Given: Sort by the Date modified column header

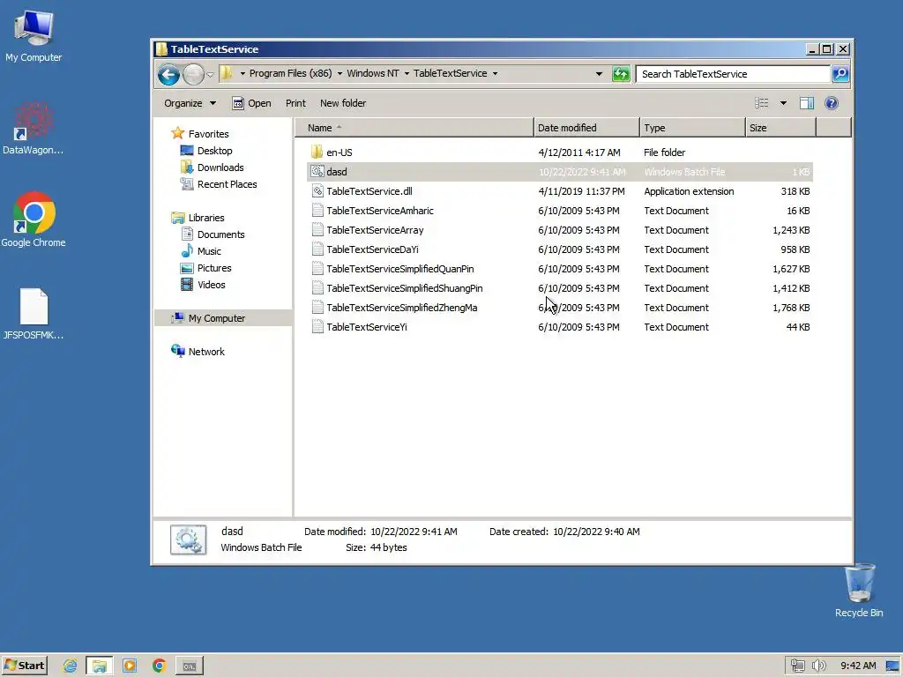Looking at the screenshot, I should coord(586,128).
